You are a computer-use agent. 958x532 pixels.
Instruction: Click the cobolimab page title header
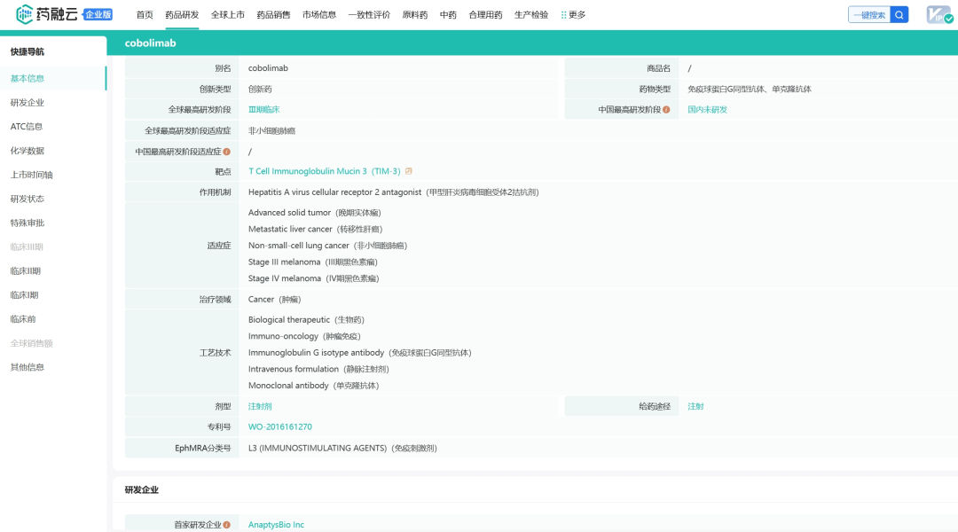coord(150,43)
